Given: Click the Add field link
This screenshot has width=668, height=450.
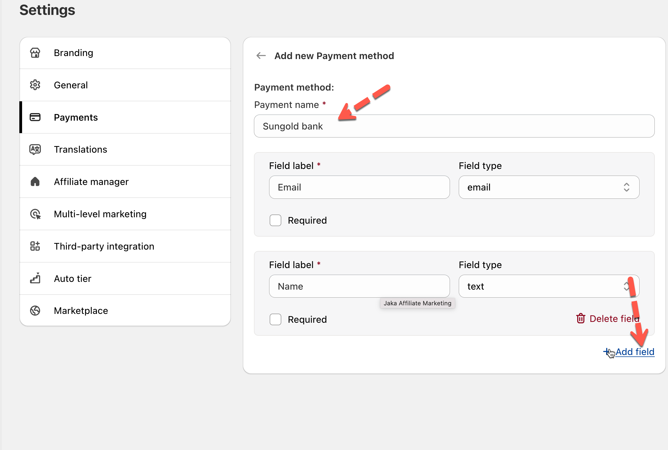Looking at the screenshot, I should (634, 351).
